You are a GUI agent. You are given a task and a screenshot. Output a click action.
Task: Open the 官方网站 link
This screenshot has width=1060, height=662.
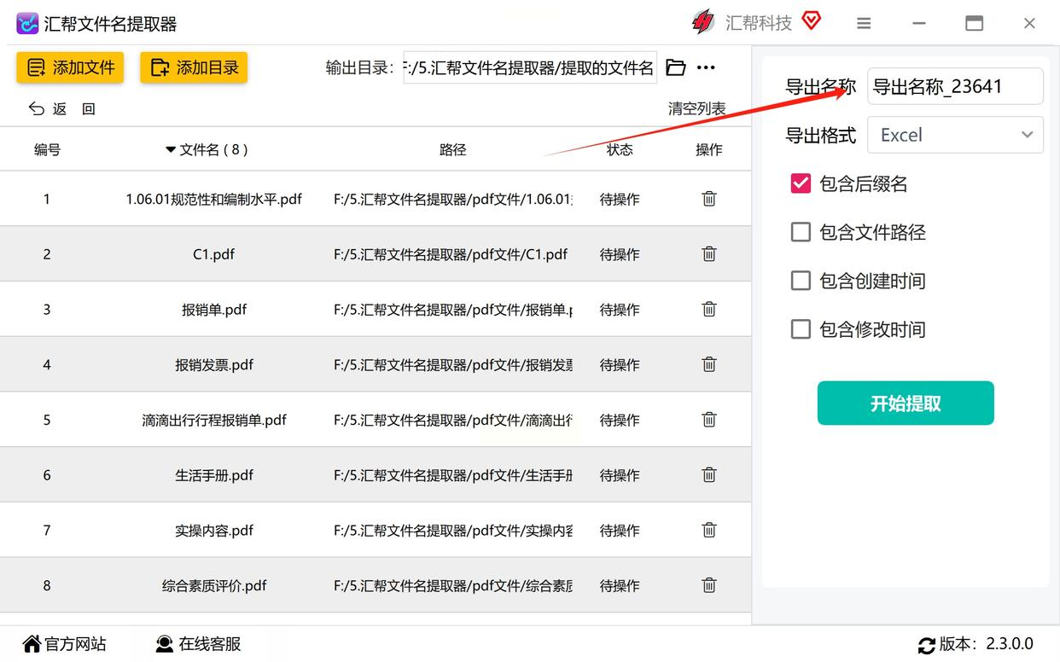(65, 644)
